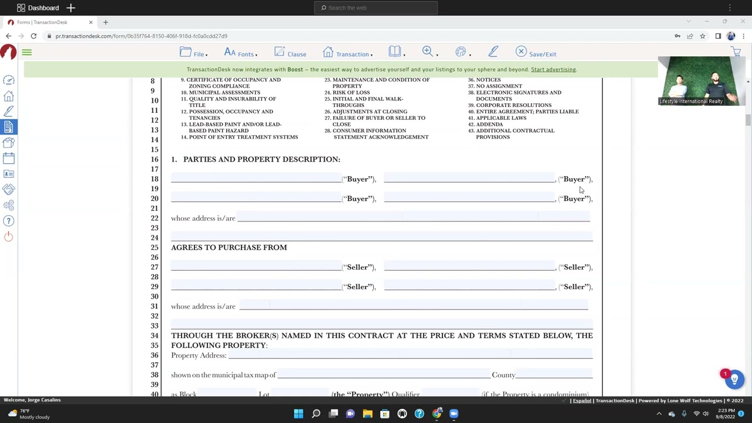Click second Seller field on line 29

click(469, 286)
